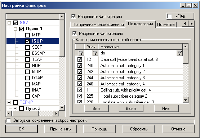Uncheck row 225 Hotel subscriber category 2
Image resolution: width=200 pixels, height=138 pixels.
coord(80,96)
